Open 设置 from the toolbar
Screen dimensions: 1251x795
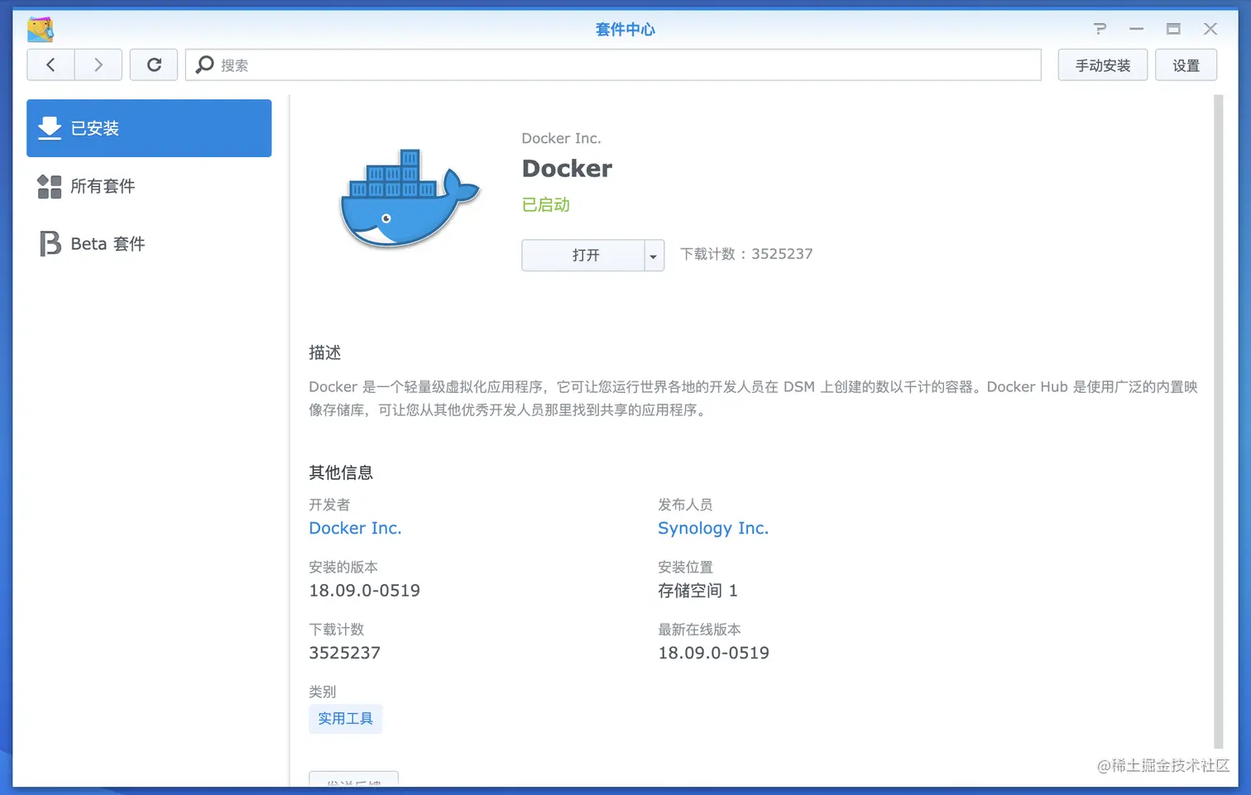(1186, 65)
